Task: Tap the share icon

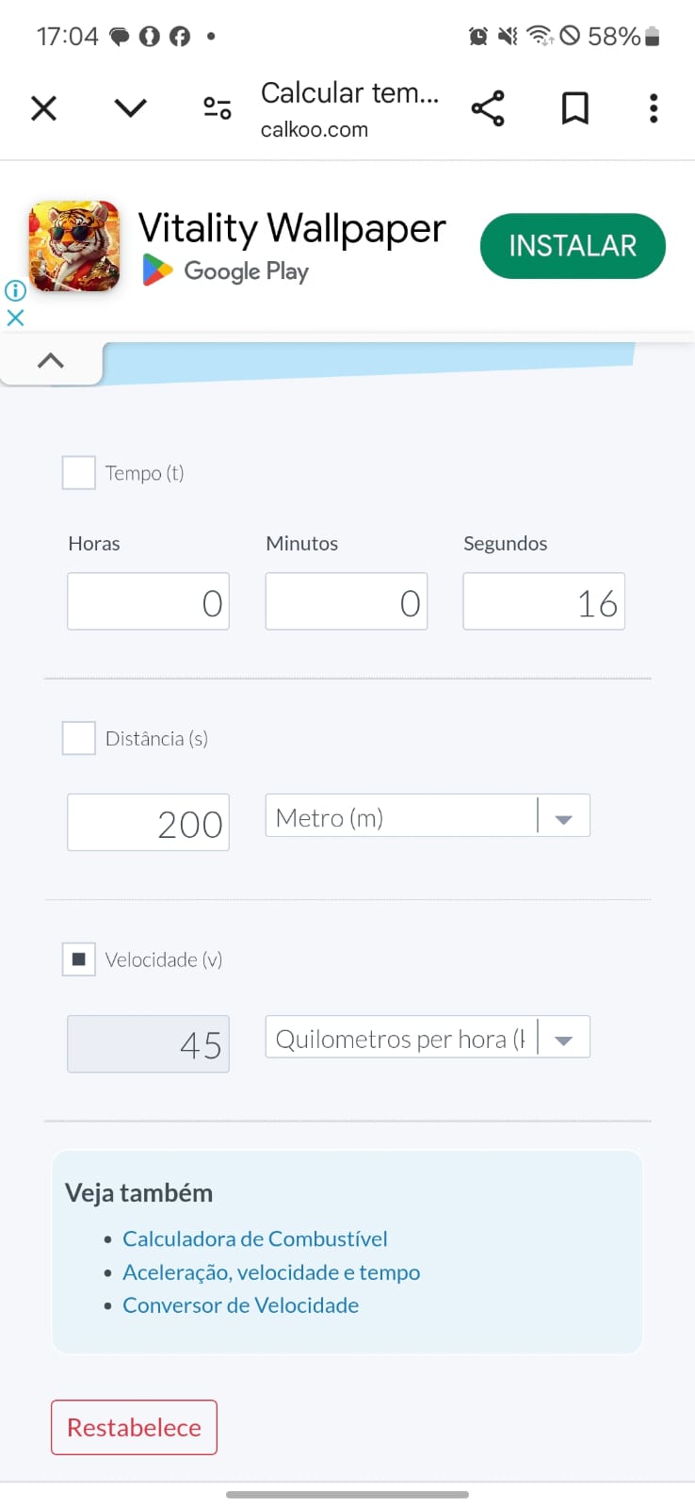Action: click(x=488, y=108)
